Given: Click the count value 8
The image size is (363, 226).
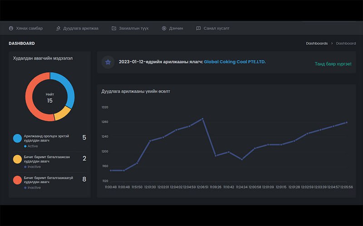Looking at the screenshot, I should tap(84, 179).
